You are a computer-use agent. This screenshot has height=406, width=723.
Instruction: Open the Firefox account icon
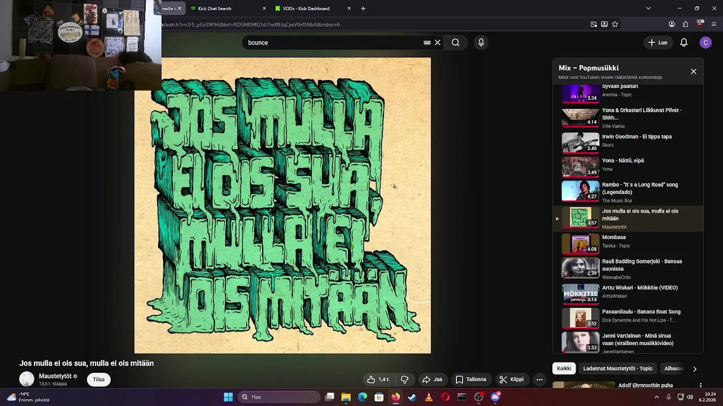[672, 24]
